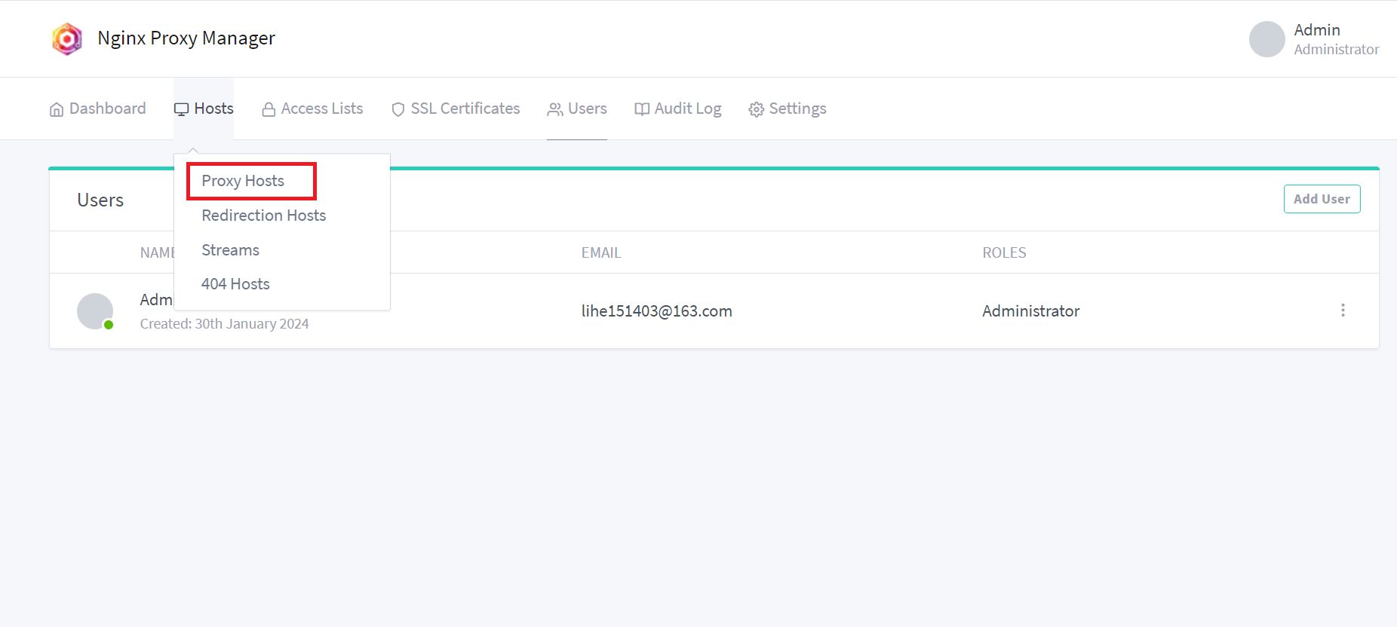Open Streams from the Hosts menu
Image resolution: width=1397 pixels, height=627 pixels.
[x=230, y=250]
